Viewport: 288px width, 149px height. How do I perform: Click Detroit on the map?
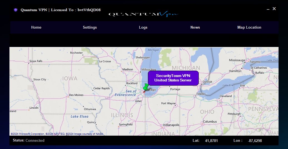(x=207, y=82)
